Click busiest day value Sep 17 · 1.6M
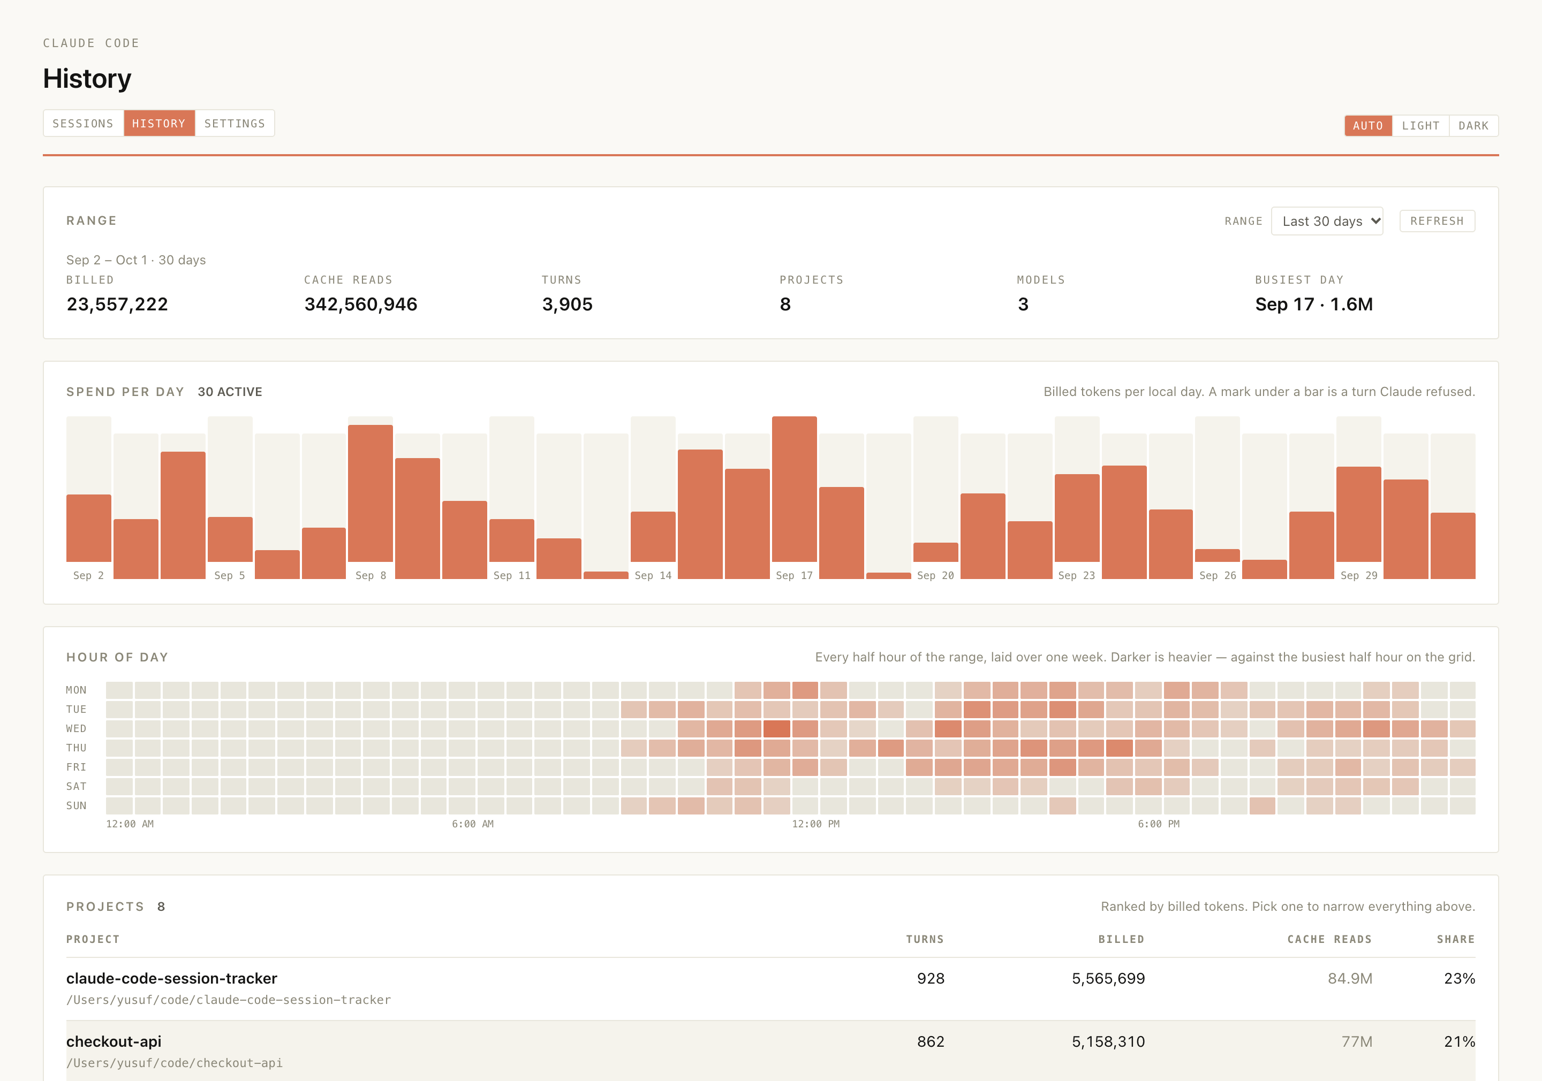This screenshot has width=1542, height=1081. pyautogui.click(x=1314, y=304)
